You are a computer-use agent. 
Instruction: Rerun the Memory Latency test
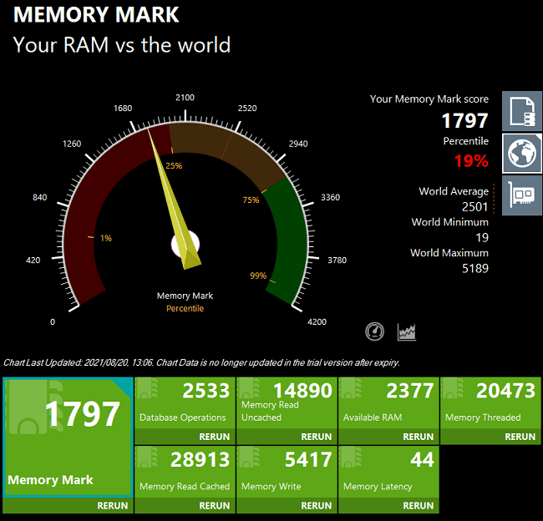click(x=418, y=506)
